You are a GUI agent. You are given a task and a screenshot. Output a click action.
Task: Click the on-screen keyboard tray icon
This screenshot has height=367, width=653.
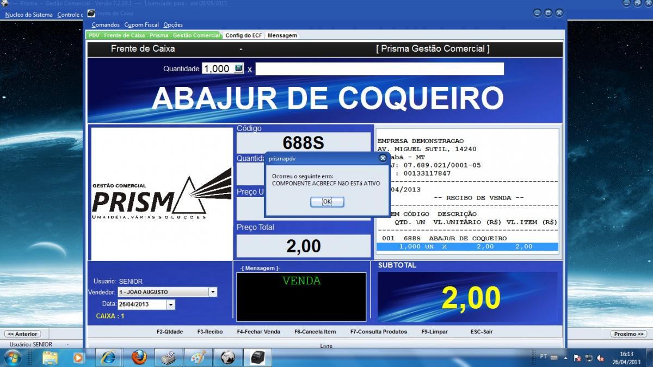555,357
